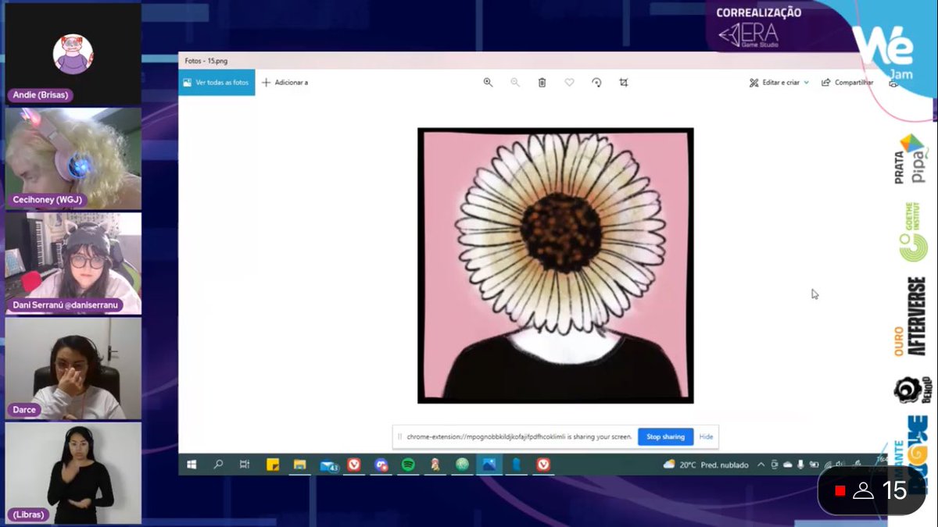Screen dimensions: 938x527
Task: Select the (Libras) interpreter tile
Action: (73, 473)
